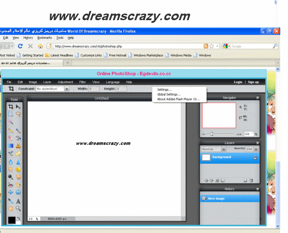
Task: Move layer down arrow in Layers panel
Action: pos(211,181)
